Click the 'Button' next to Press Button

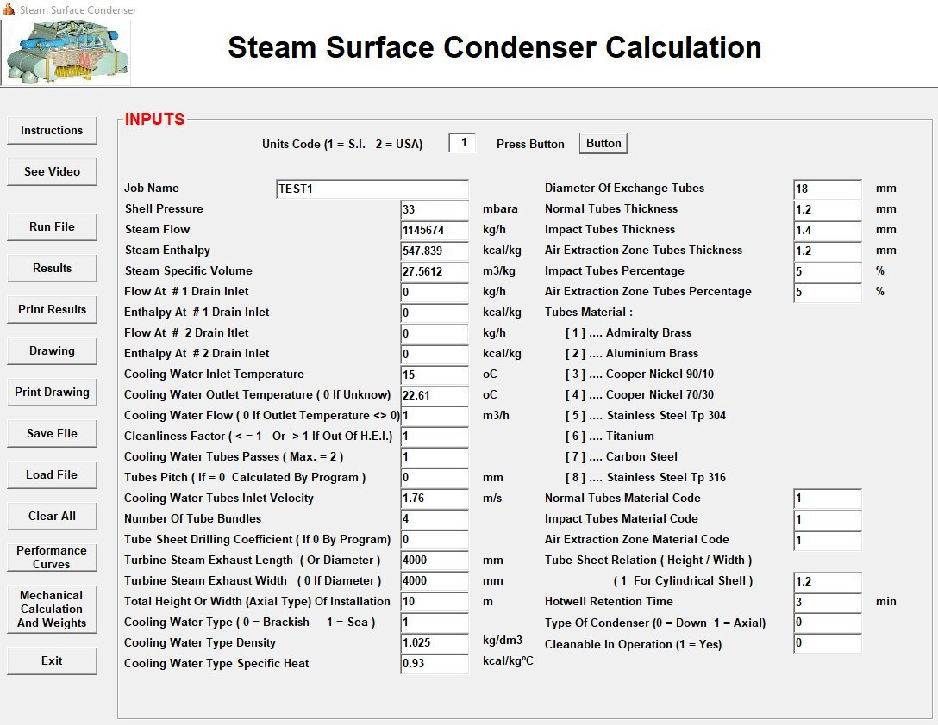click(603, 144)
